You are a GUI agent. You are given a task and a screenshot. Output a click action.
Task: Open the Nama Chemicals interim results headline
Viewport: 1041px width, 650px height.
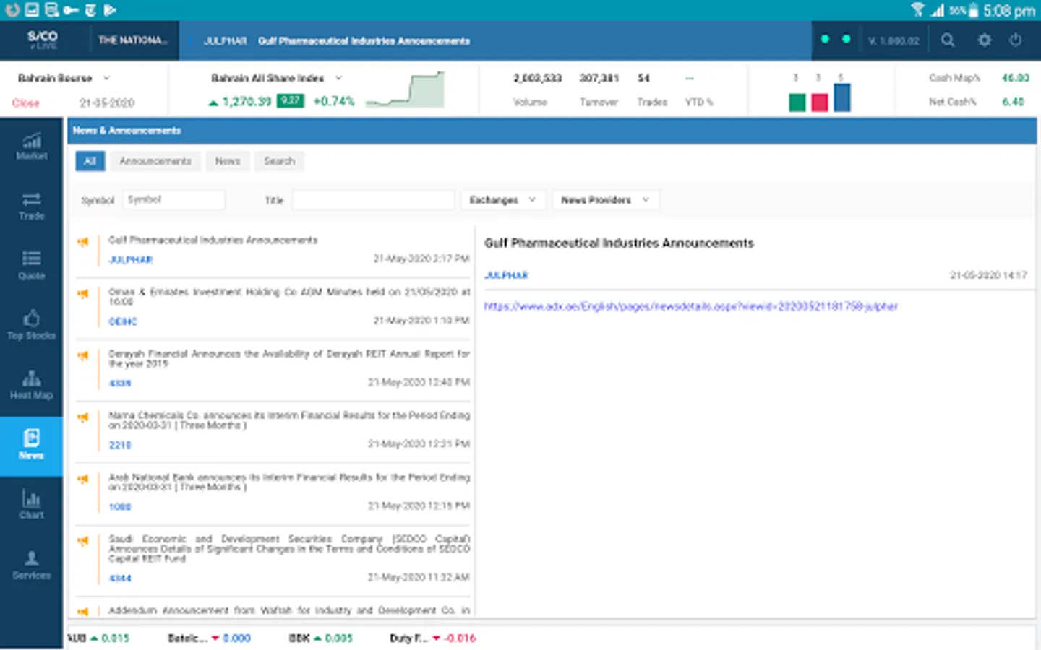pyautogui.click(x=289, y=420)
